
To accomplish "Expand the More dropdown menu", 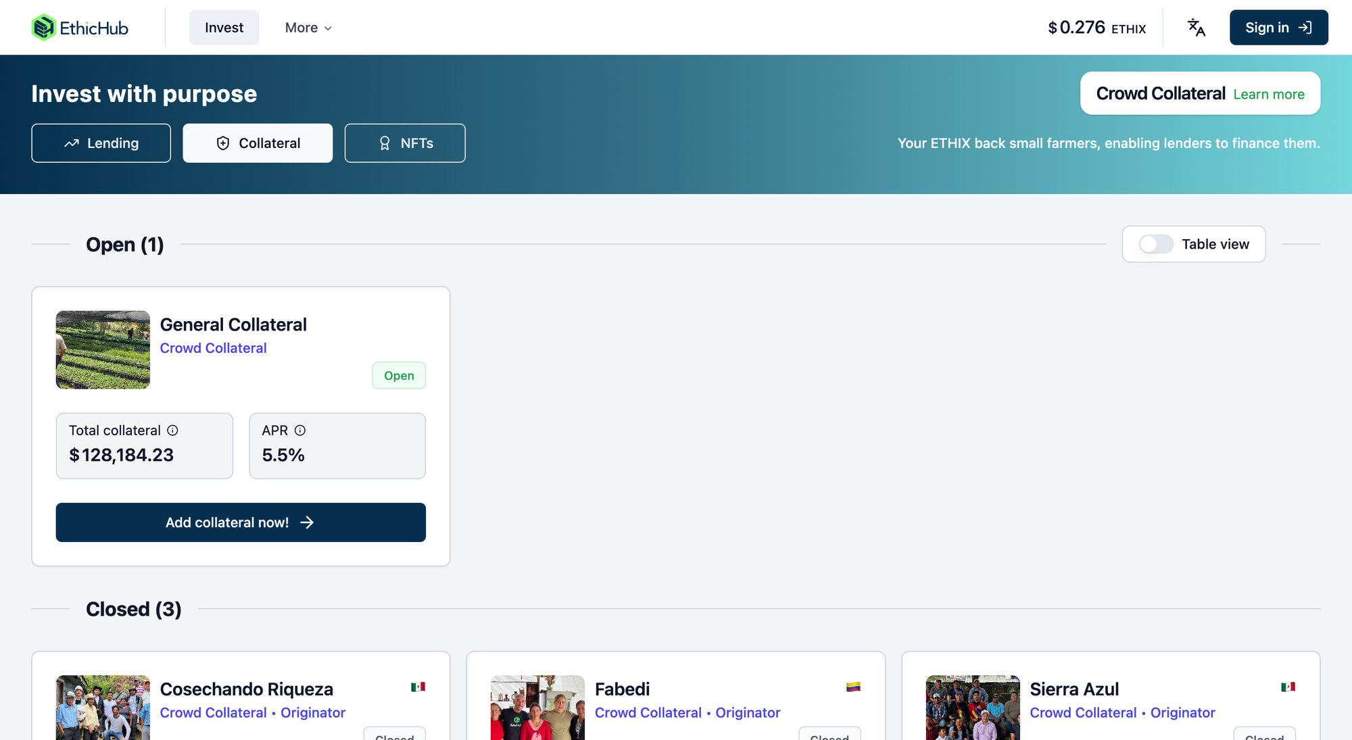I will [308, 28].
